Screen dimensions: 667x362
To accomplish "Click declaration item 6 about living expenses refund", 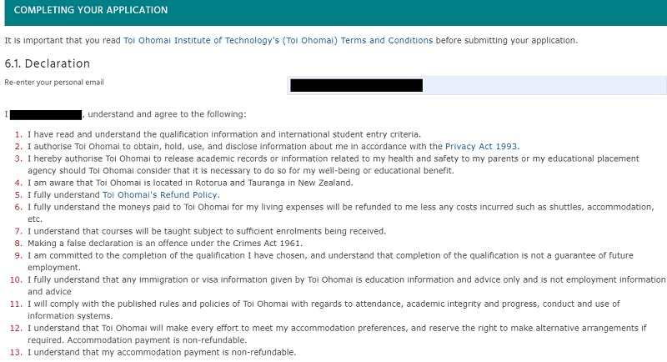I will pyautogui.click(x=333, y=207).
